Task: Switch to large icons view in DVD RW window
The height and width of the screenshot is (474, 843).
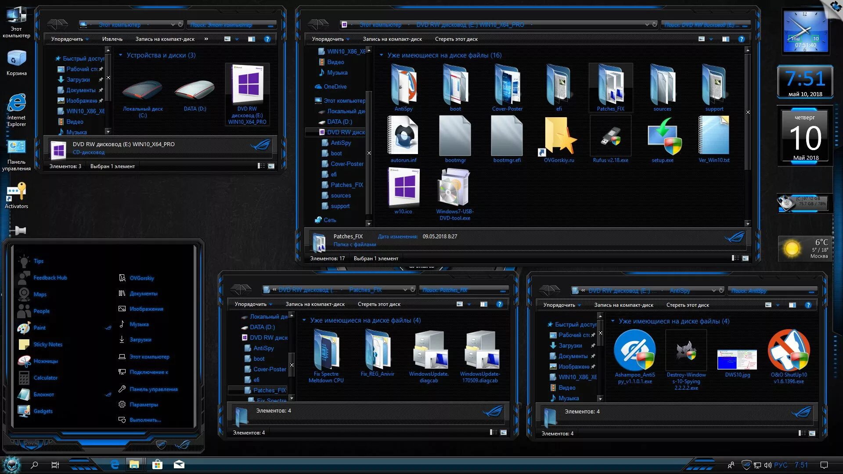Action: tap(745, 258)
